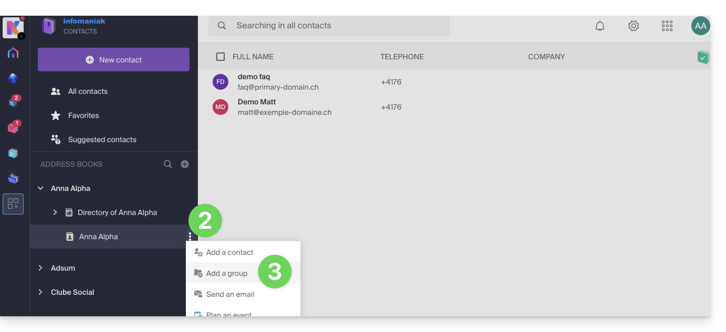Open the calendar app icon
Image resolution: width=726 pixels, height=332 pixels.
[x=13, y=153]
